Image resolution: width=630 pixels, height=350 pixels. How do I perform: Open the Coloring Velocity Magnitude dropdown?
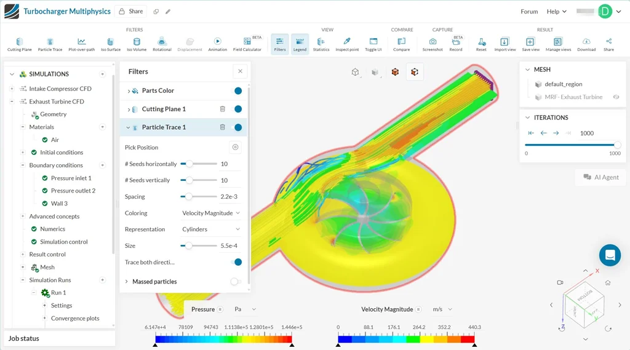point(210,213)
